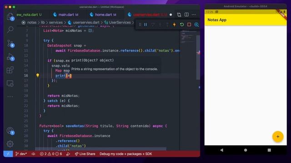
Task: Click the remote window indicator in status bar
Action: coord(8,154)
